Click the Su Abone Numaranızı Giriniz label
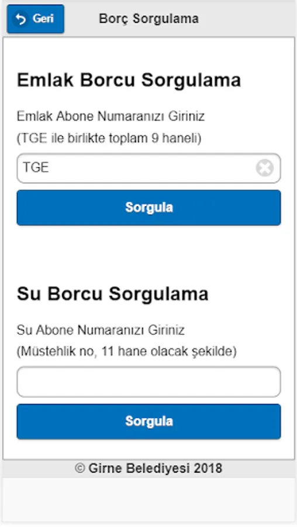This screenshot has height=527, width=297. 101,330
